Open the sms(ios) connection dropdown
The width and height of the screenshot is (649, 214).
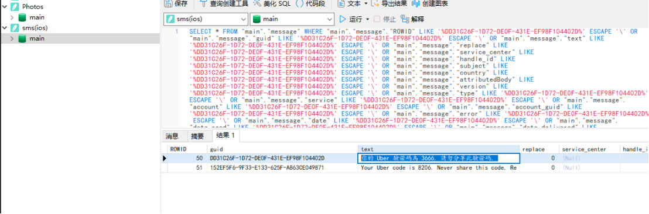tap(206, 19)
